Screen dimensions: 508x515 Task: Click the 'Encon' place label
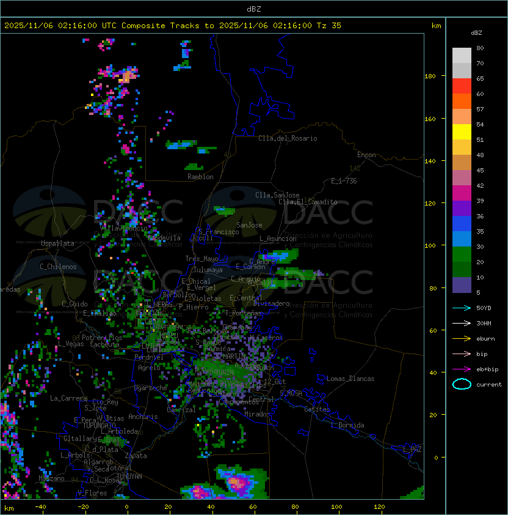coord(366,155)
